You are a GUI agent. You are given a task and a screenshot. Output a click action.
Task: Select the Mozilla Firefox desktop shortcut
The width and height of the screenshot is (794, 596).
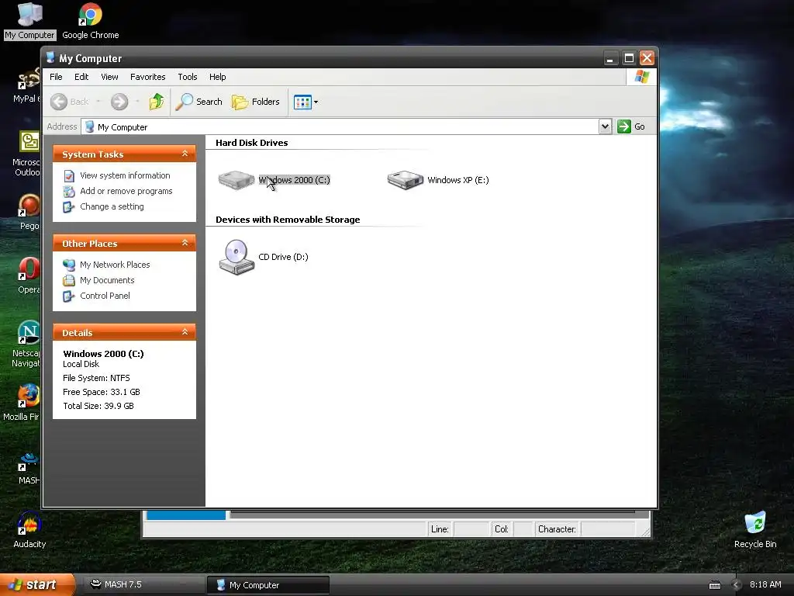point(24,403)
